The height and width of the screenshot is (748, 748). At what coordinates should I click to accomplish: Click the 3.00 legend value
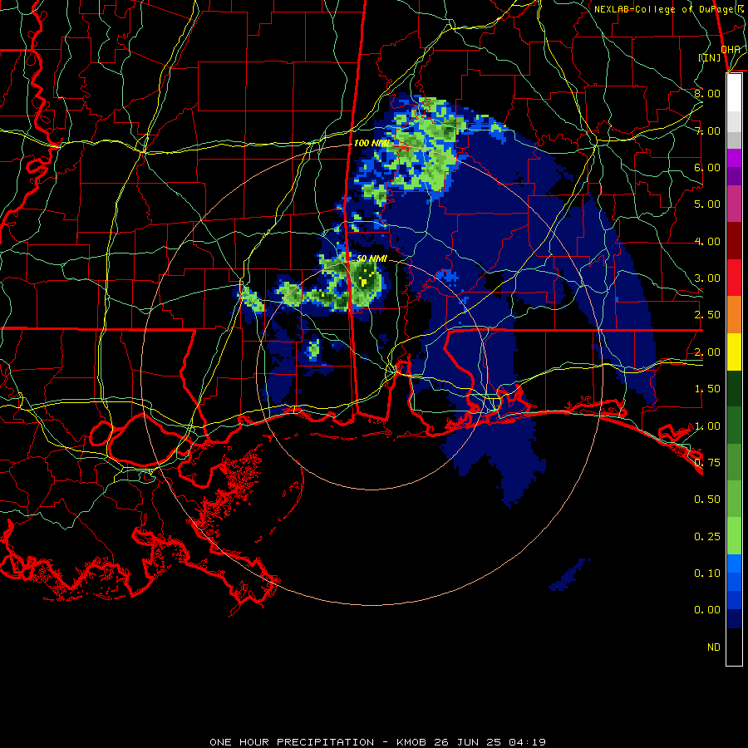707,278
